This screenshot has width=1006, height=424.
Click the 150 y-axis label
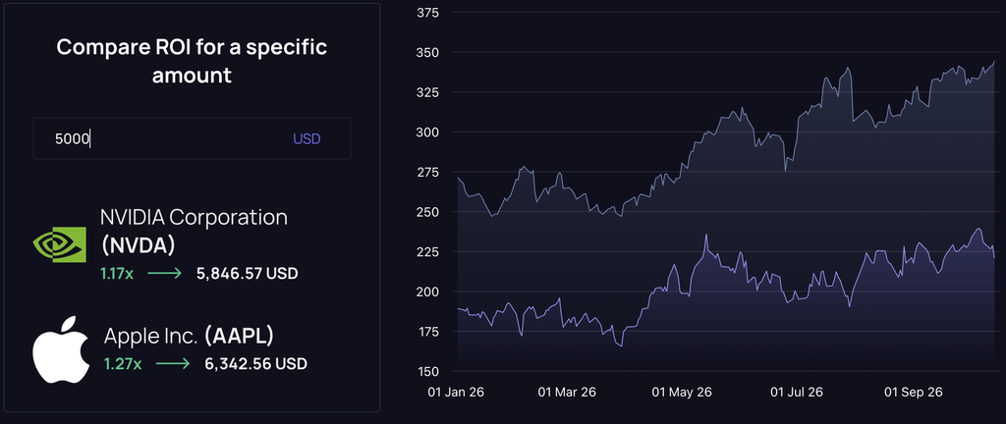pyautogui.click(x=427, y=371)
